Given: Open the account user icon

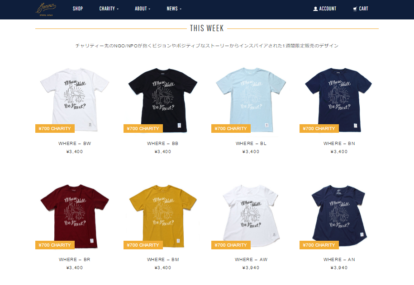Looking at the screenshot, I should coord(315,9).
